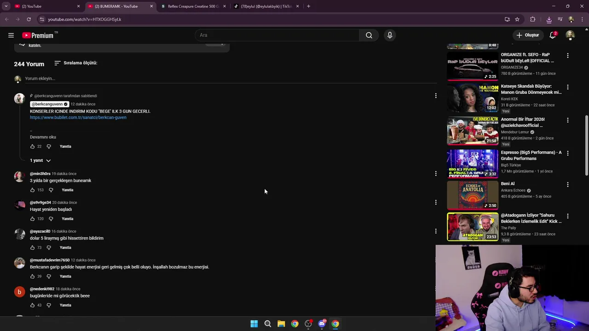Open options for Katseye Skandalı video
This screenshot has width=589, height=331.
[567, 87]
